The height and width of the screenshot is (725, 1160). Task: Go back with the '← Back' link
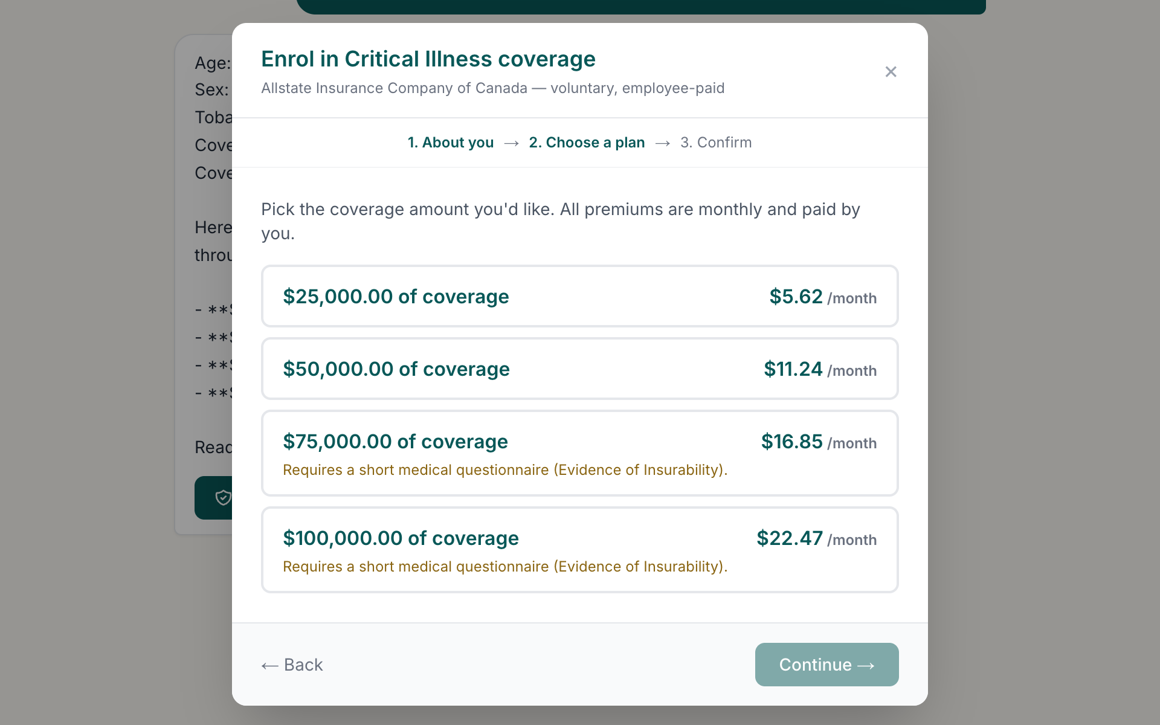292,665
